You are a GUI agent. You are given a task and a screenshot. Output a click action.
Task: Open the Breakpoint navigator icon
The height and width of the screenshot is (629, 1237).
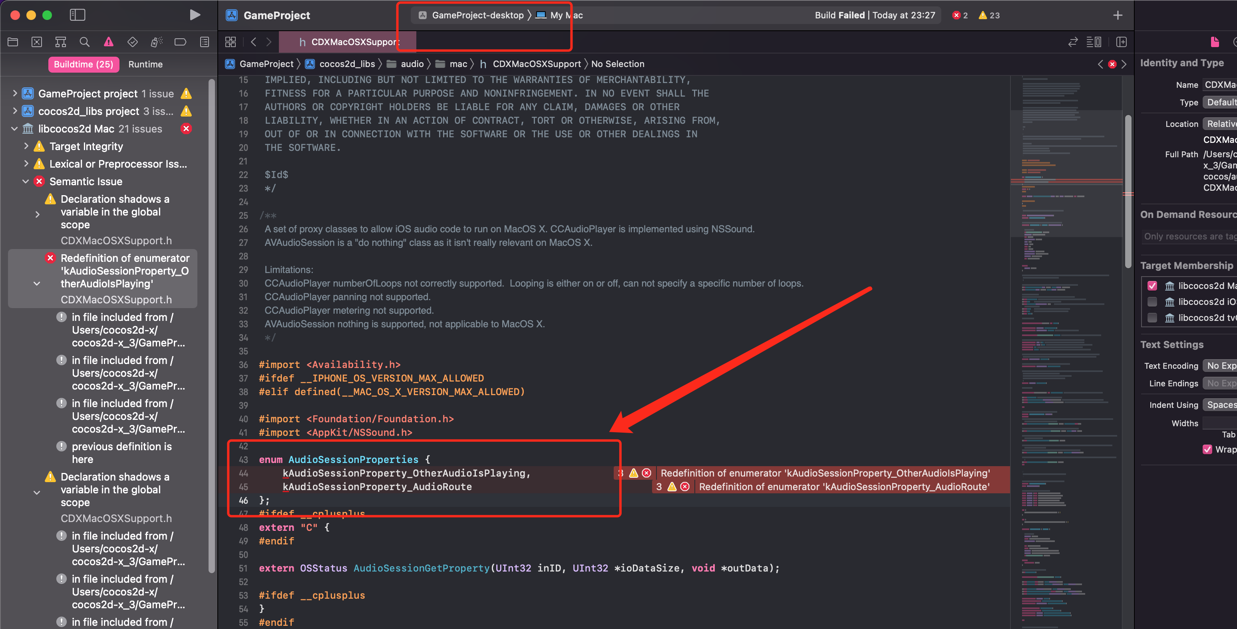point(180,42)
